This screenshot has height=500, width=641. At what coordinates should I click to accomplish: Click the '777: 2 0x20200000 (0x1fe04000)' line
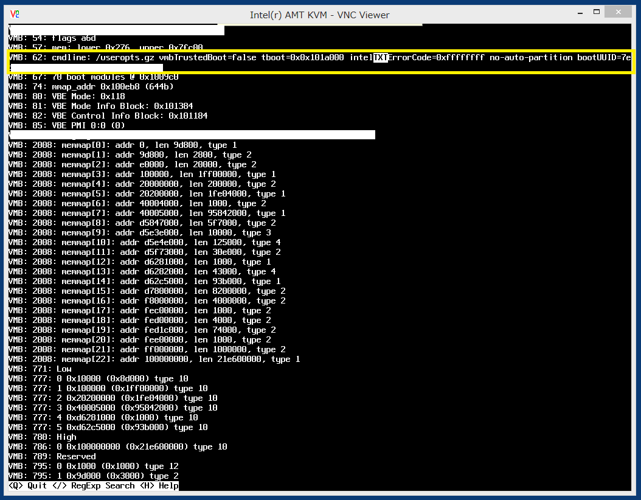coord(113,398)
